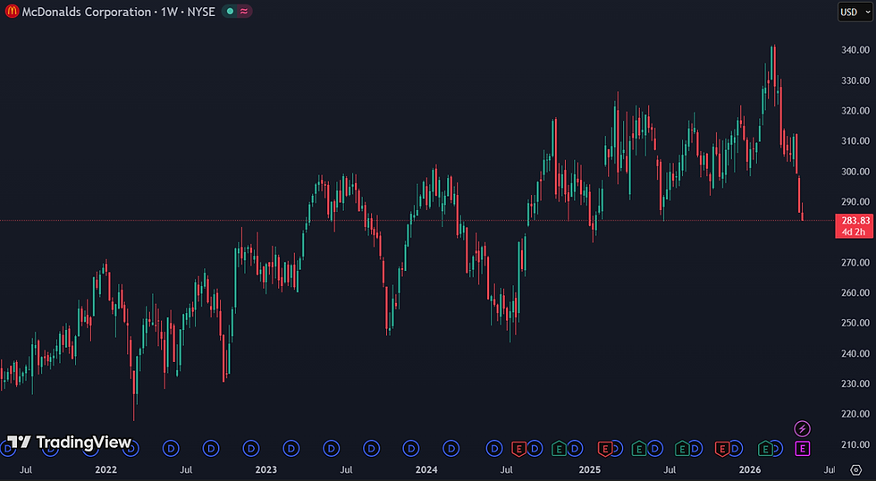Viewport: 876px width, 481px height.
Task: Click 2023 on the time axis
Action: tap(266, 470)
